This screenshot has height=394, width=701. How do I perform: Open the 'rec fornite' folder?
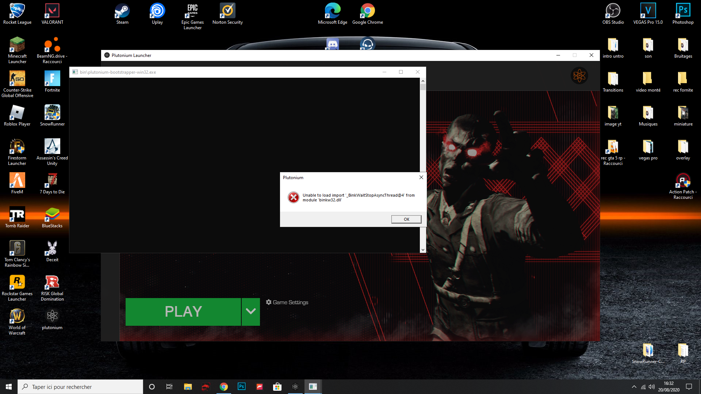point(683,82)
